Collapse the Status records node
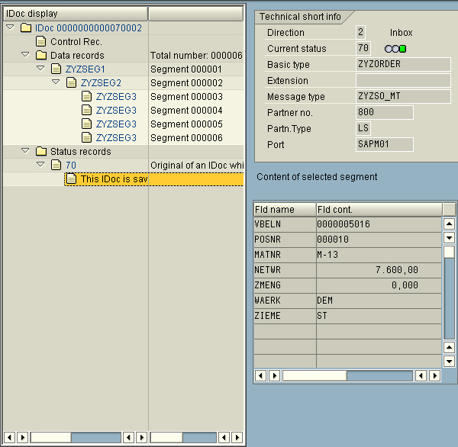This screenshot has width=458, height=447. pos(25,152)
